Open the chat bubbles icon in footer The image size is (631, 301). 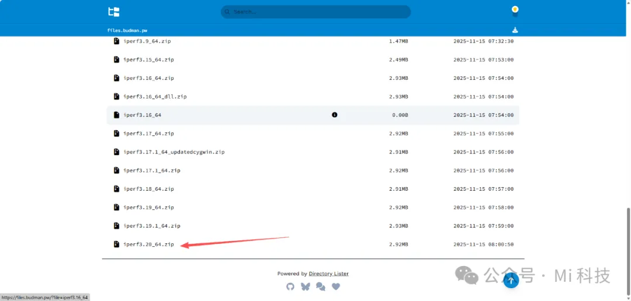(x=321, y=286)
